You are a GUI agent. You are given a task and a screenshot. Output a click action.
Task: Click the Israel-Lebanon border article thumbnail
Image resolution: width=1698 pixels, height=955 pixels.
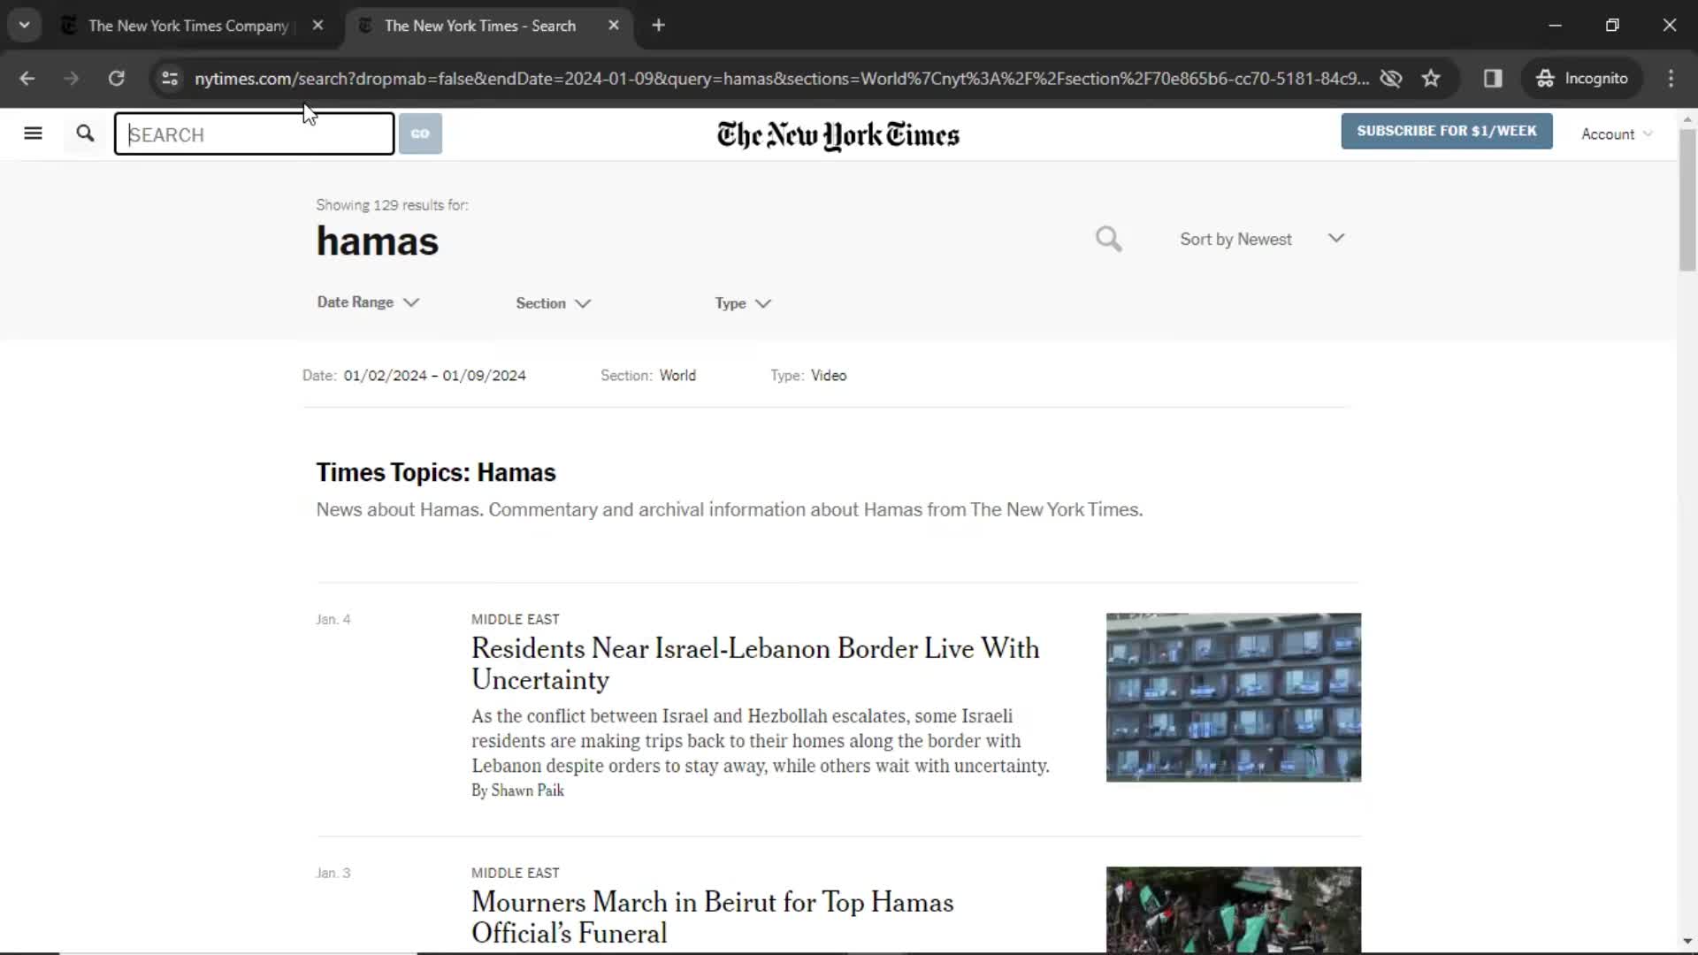(x=1233, y=696)
